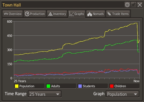Toggle the Adults series in legend
Viewport: 144px width, 102px height.
[x=61, y=86]
